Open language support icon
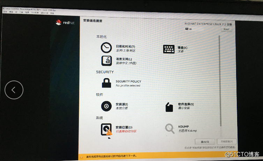This screenshot has width=263, height=161. (107, 61)
